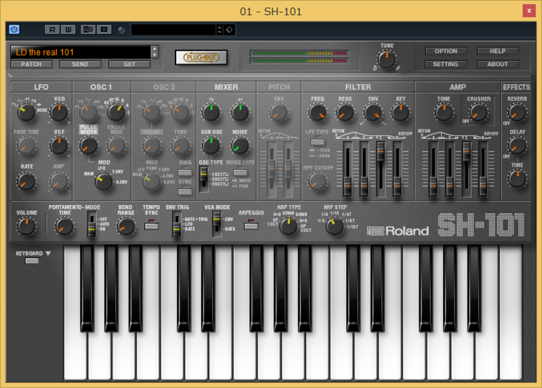The image size is (542, 388).
Task: Click the patch name display LD the real 101
Action: [80, 52]
